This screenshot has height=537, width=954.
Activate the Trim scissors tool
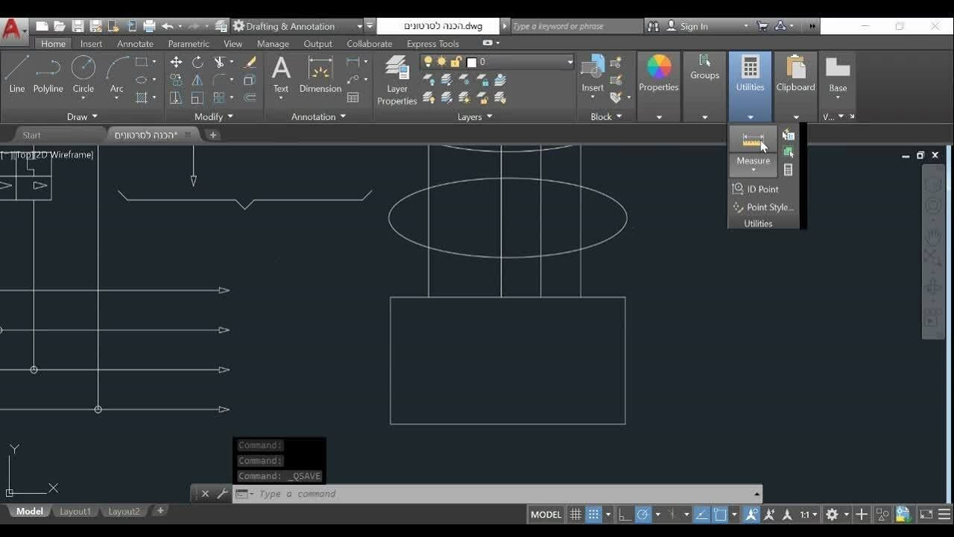click(x=219, y=62)
